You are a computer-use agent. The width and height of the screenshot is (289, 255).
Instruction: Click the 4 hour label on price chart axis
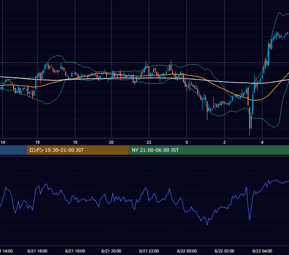pos(262,142)
